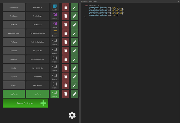
Task: Delete the GetServerTime entry
Action: [x=66, y=33]
